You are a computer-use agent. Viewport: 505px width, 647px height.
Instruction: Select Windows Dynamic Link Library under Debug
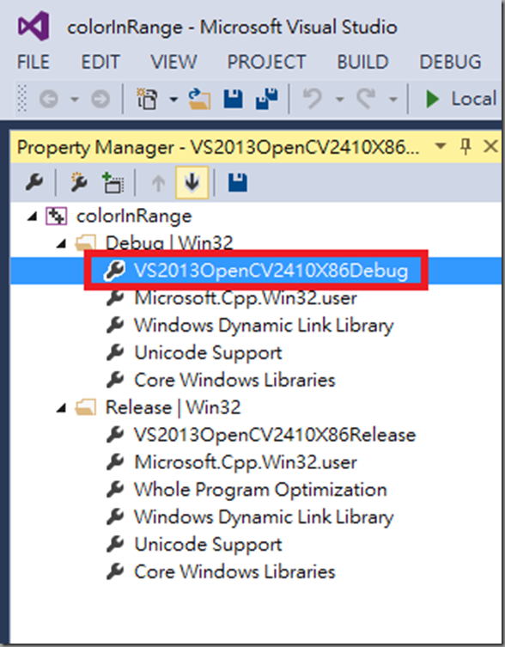(264, 325)
